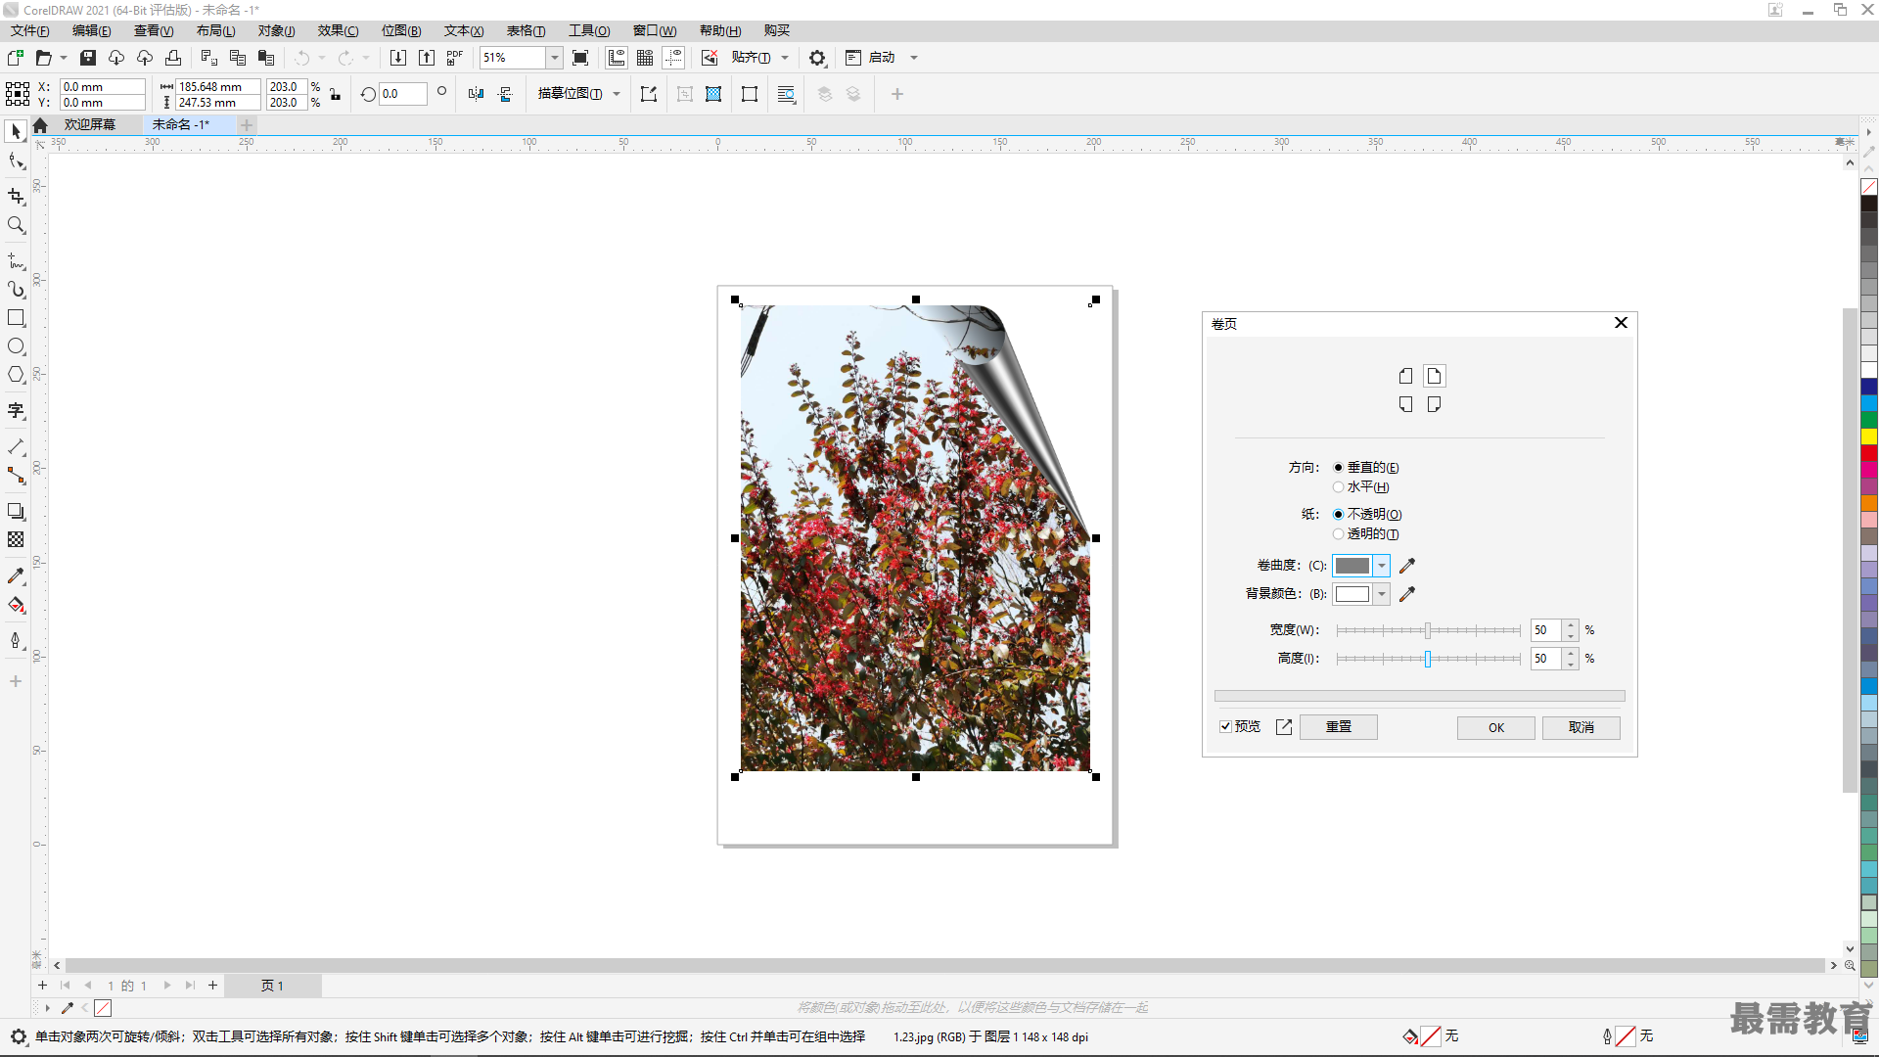Screen dimensions: 1879x1057
Task: Select 垂直的 direction radio button
Action: click(x=1338, y=468)
